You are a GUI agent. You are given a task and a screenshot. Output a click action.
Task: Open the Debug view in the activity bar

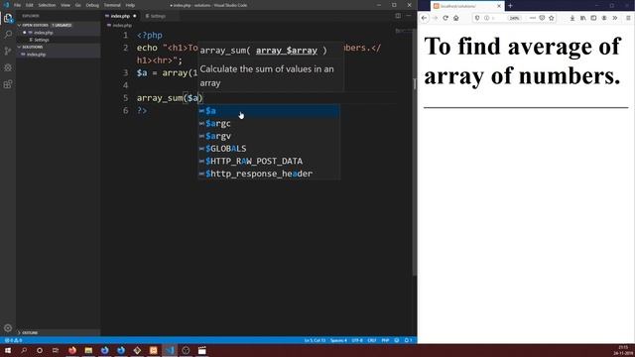point(8,67)
